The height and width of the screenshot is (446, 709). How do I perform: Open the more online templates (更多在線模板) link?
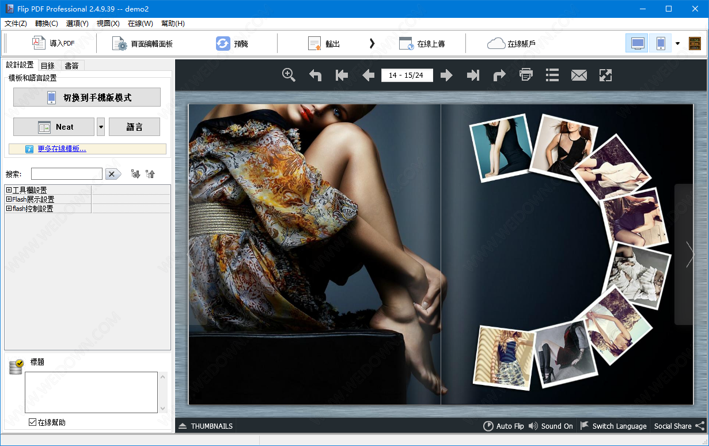click(62, 149)
